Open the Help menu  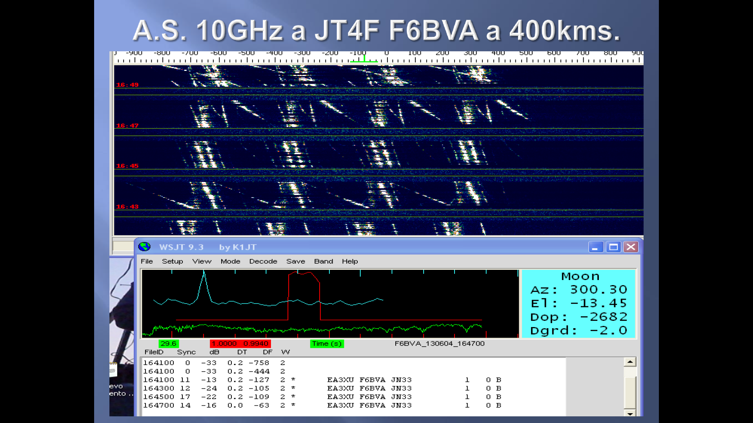pyautogui.click(x=349, y=261)
